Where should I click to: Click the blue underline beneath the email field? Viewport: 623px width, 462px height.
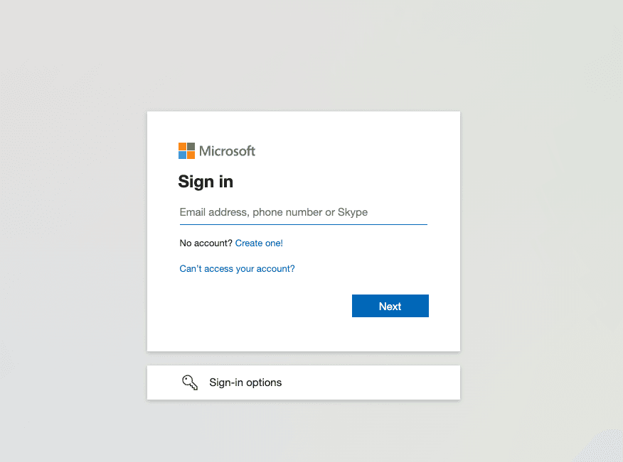point(303,224)
